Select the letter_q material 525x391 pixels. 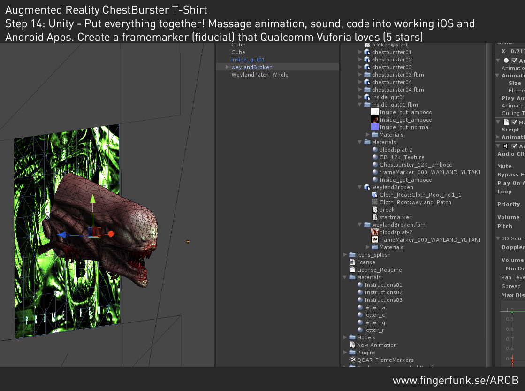[375, 322]
